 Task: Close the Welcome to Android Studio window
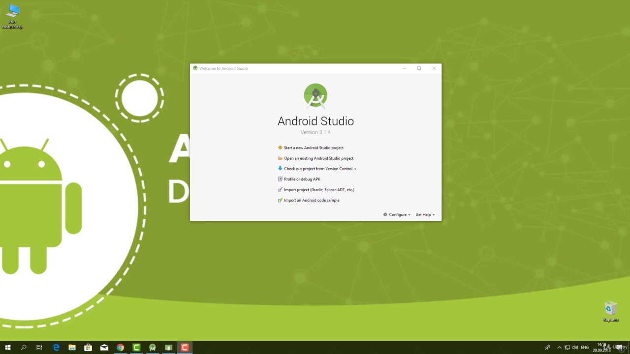tap(434, 68)
